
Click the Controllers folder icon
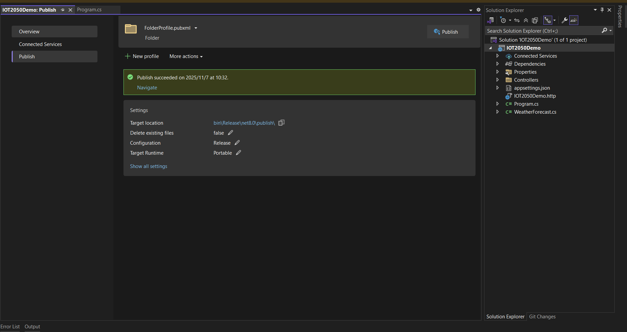[509, 80]
